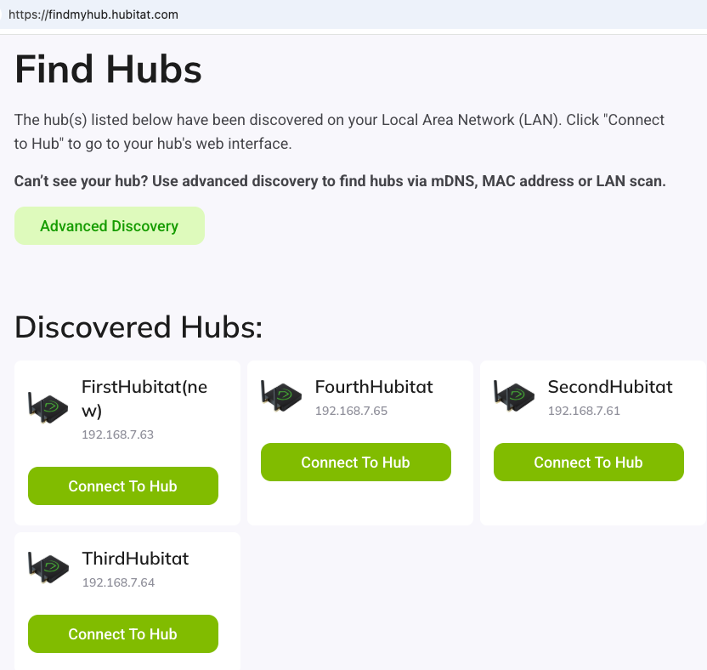
Task: Click IP address 192.168.7.65
Action: (x=351, y=411)
